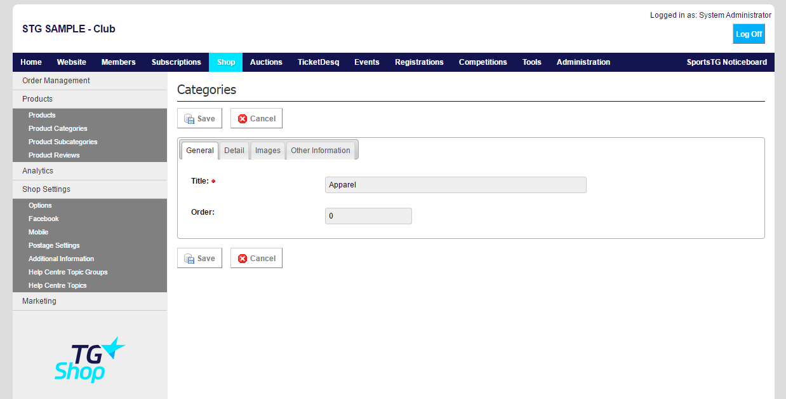
Task: Click the Categories page heading
Action: pos(206,90)
